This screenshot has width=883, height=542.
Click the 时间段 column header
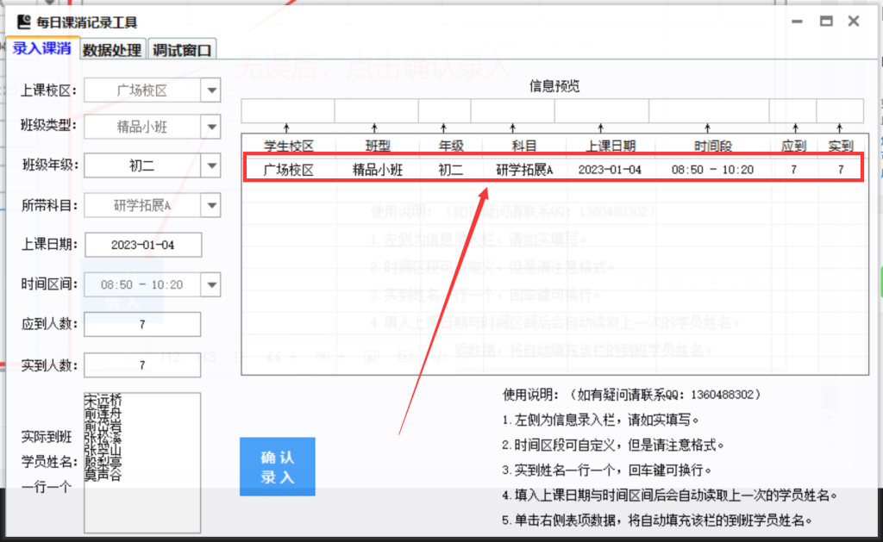coord(713,146)
